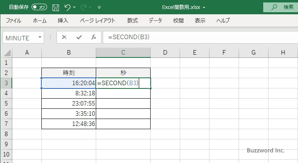
Task: Cancel formula entry with the X icon
Action: (64, 37)
